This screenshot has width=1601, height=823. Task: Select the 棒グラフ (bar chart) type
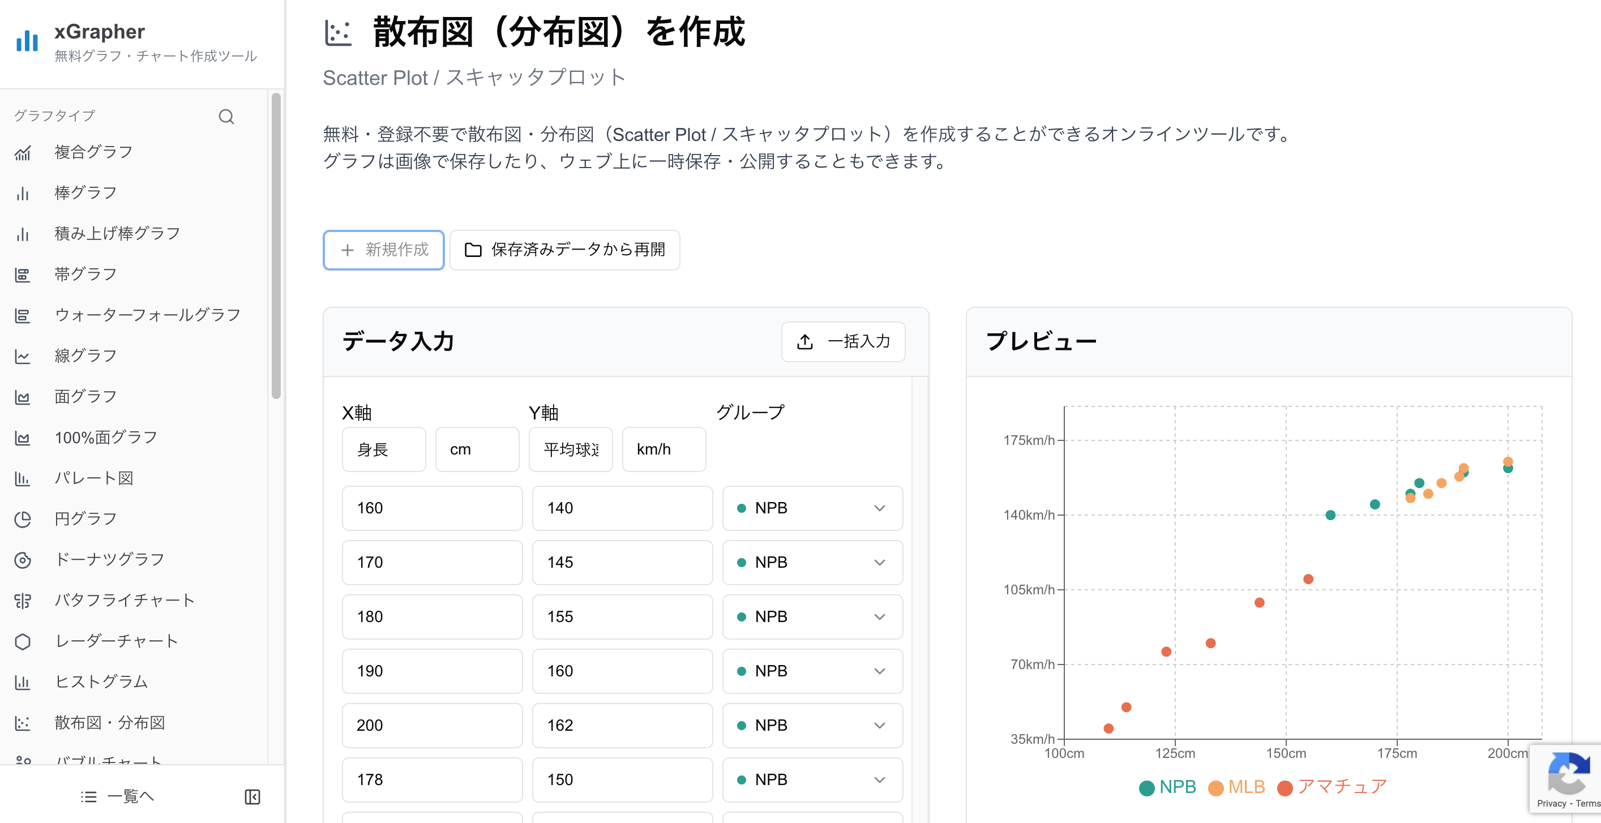click(87, 192)
